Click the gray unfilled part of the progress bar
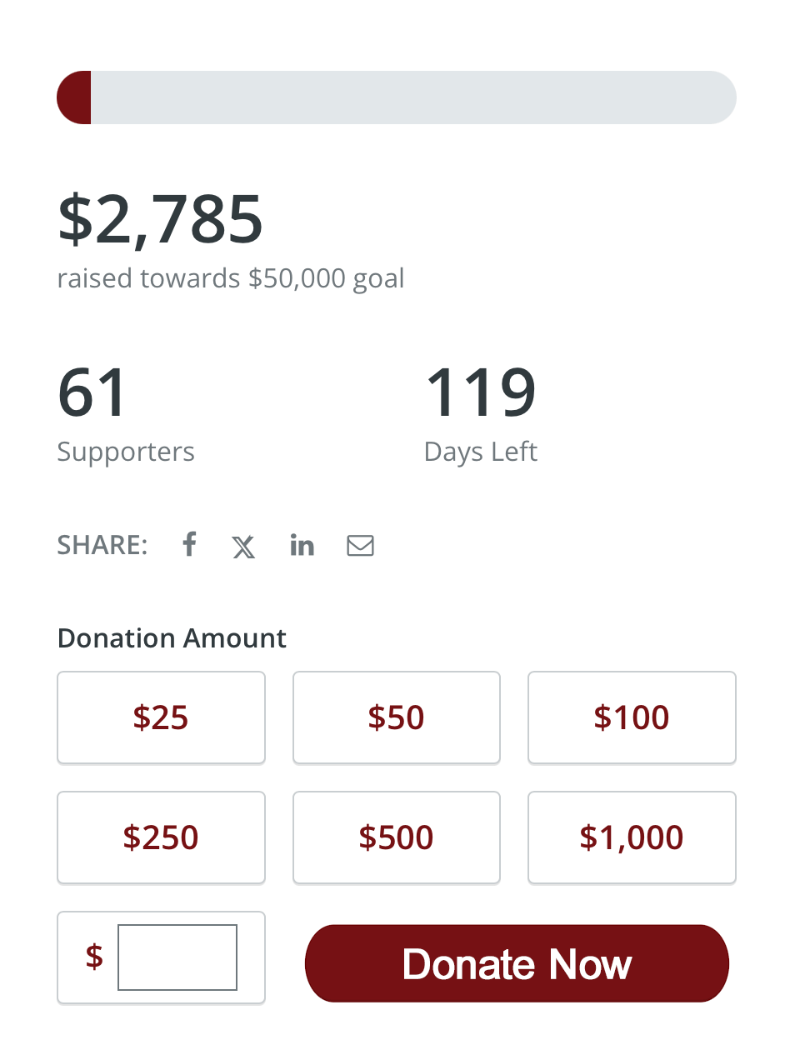 point(413,97)
